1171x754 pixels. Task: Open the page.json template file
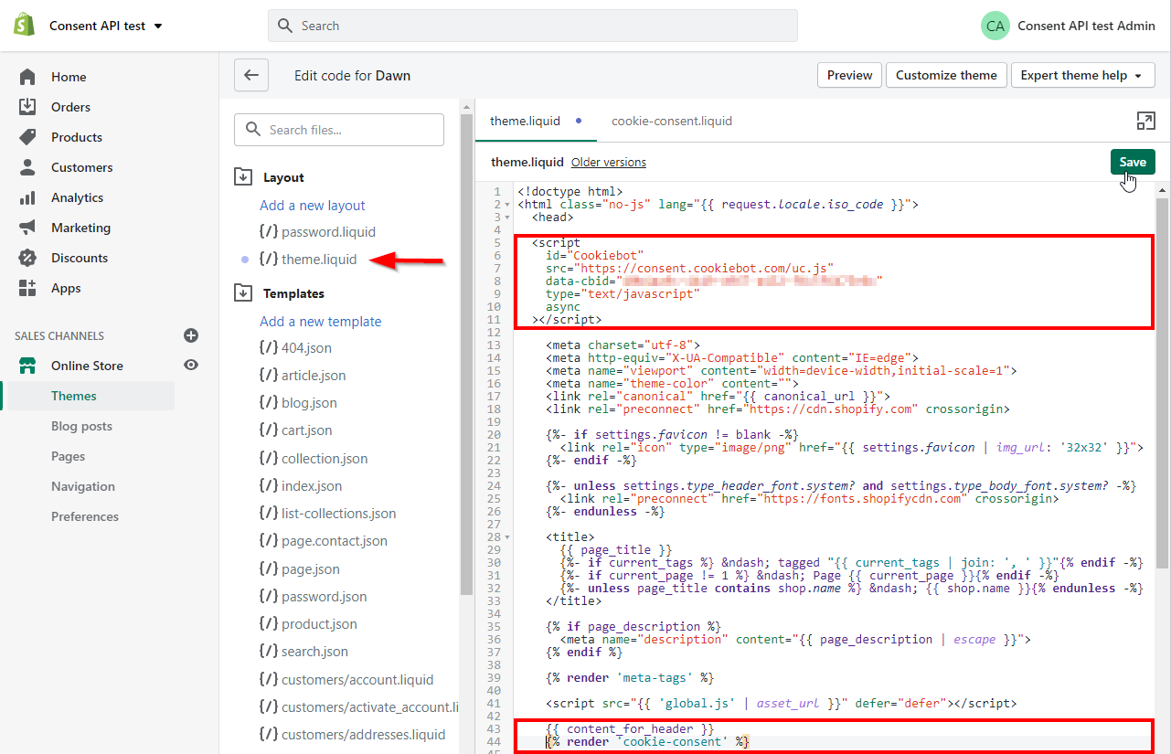300,569
